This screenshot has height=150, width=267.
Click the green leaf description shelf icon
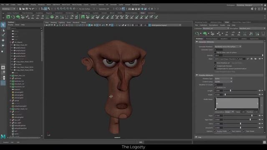[x=18, y=17]
